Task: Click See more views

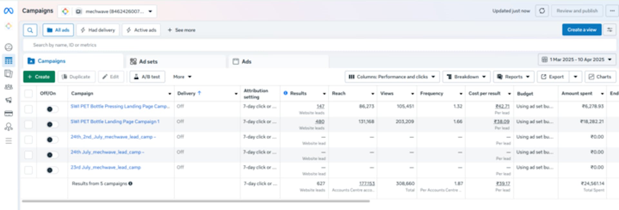Action: (x=181, y=30)
